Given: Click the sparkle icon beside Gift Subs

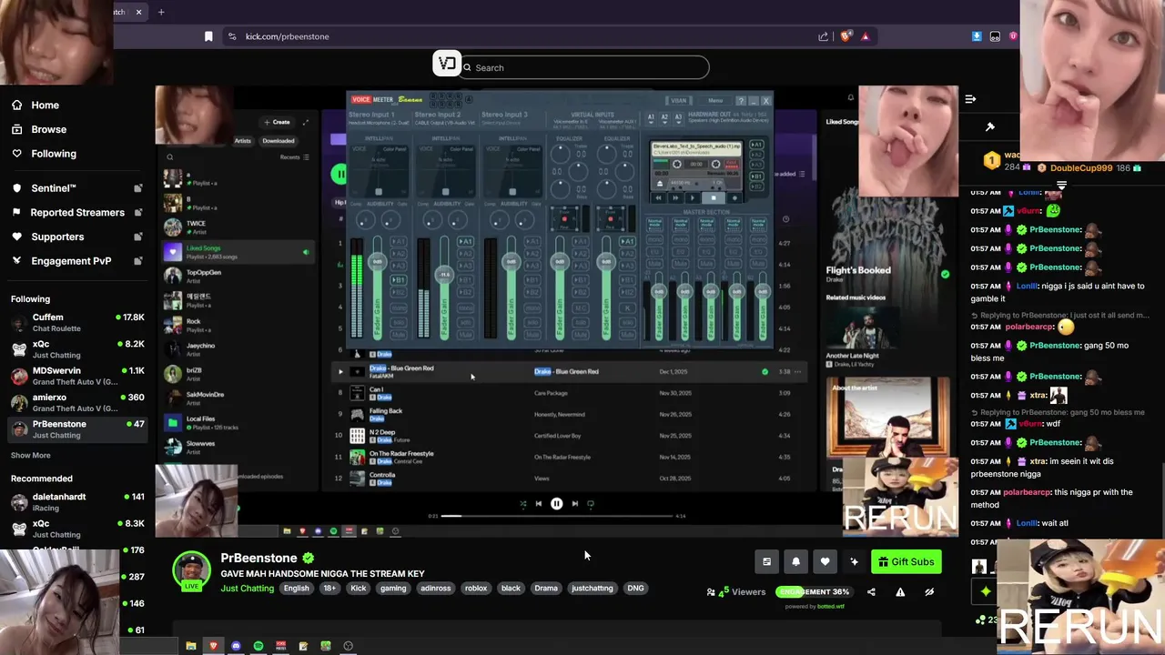Looking at the screenshot, I should point(854,561).
